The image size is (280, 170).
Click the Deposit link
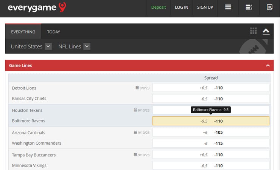point(159,7)
